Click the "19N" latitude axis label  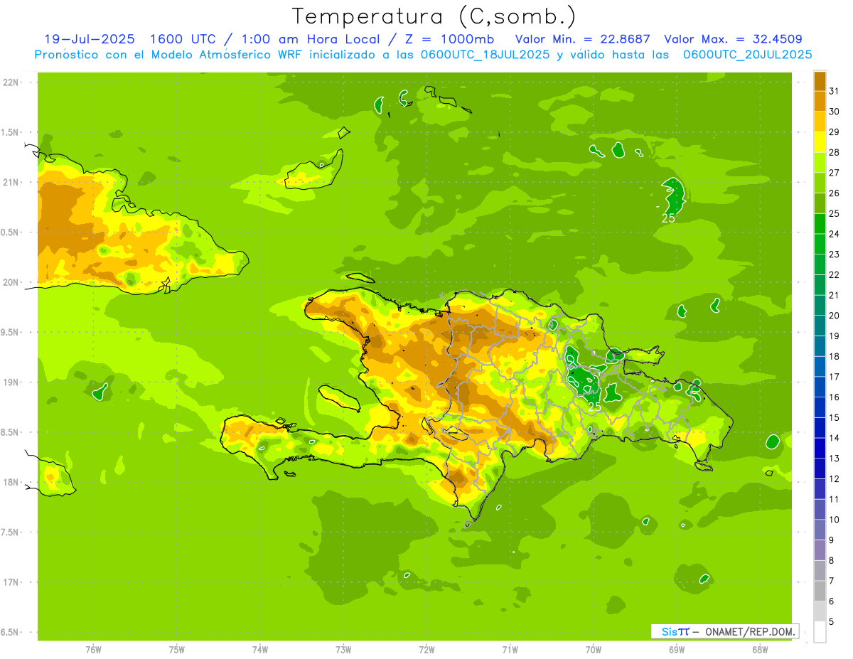[11, 382]
